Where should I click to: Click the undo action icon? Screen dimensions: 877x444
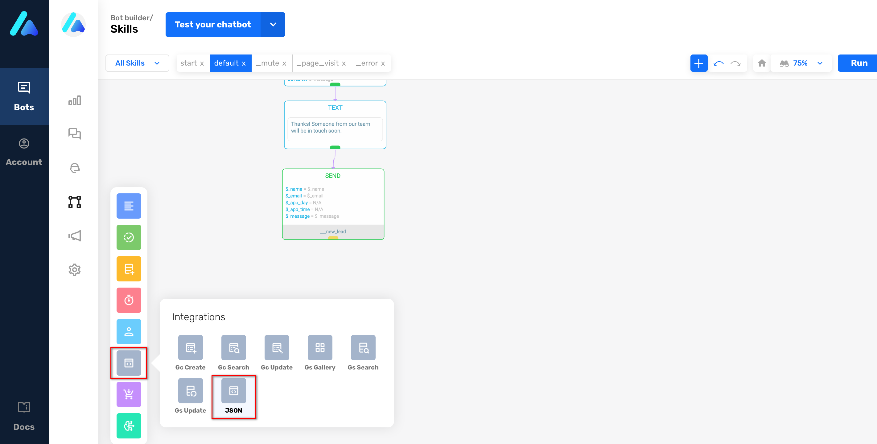pos(719,63)
